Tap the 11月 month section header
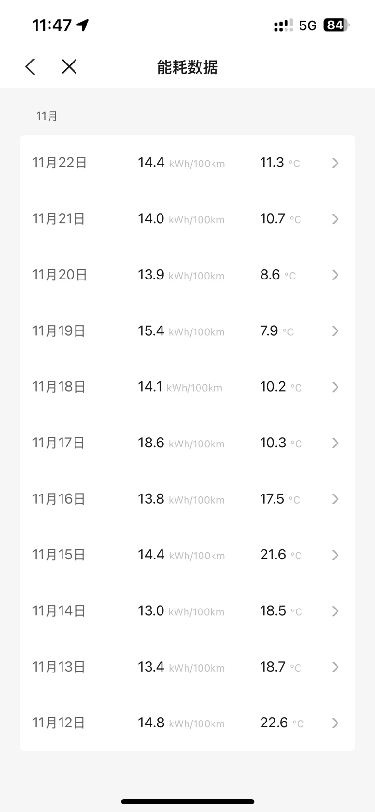 coord(47,116)
